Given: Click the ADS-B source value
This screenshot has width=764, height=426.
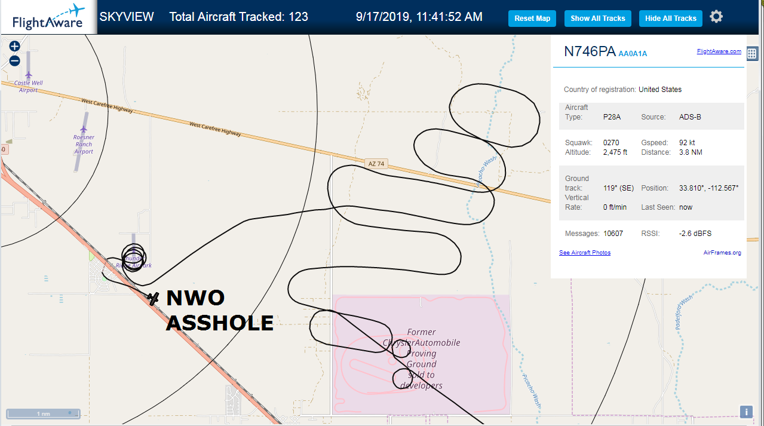Looking at the screenshot, I should click(690, 117).
